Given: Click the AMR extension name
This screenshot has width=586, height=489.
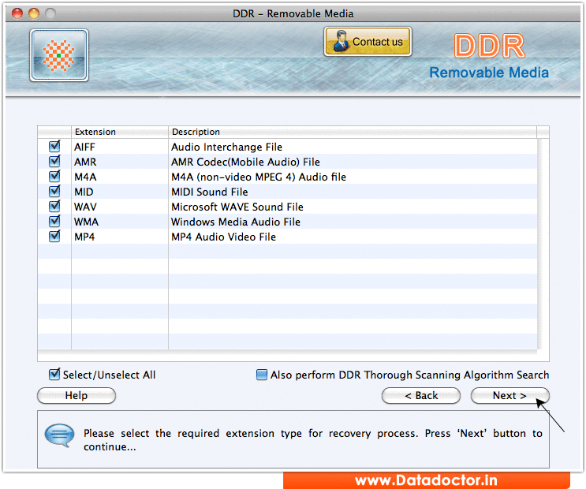Looking at the screenshot, I should coord(85,162).
